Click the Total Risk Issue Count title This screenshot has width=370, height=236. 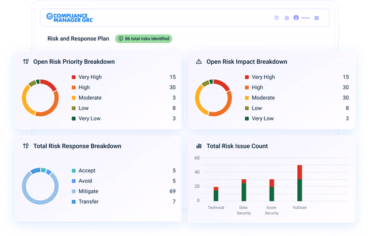coord(237,146)
